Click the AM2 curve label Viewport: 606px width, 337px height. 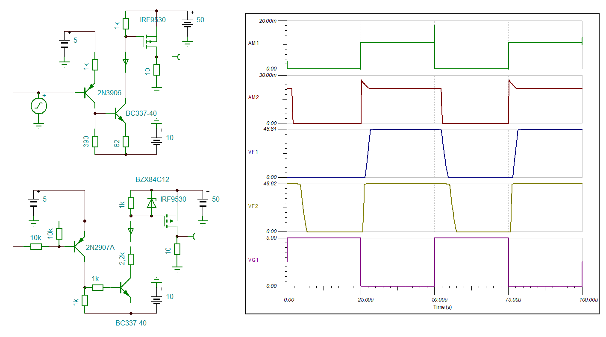[253, 97]
